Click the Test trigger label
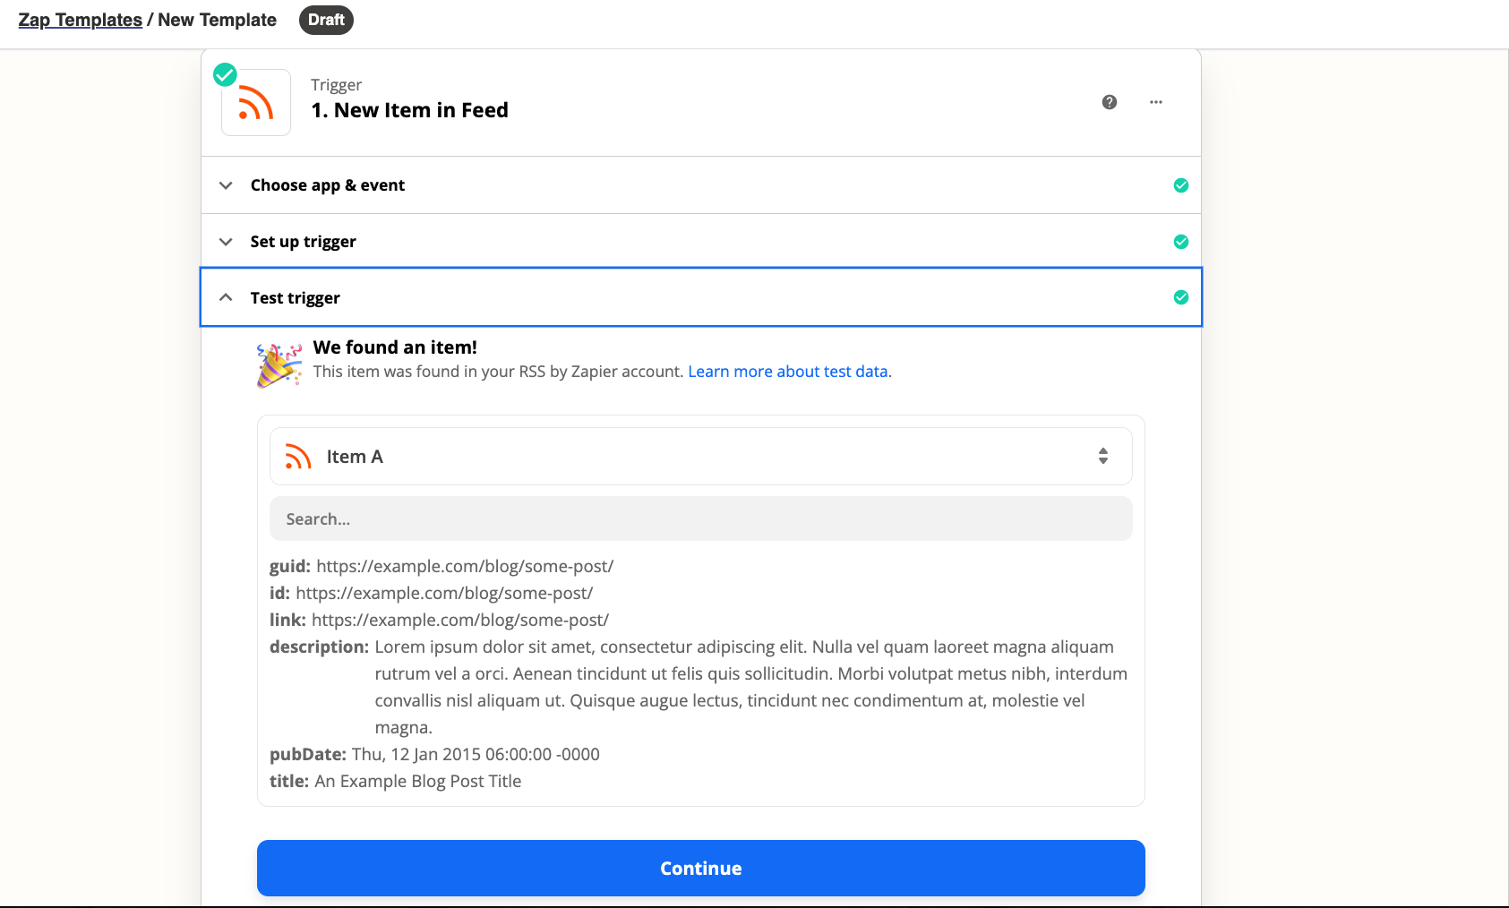1509x908 pixels. (296, 298)
